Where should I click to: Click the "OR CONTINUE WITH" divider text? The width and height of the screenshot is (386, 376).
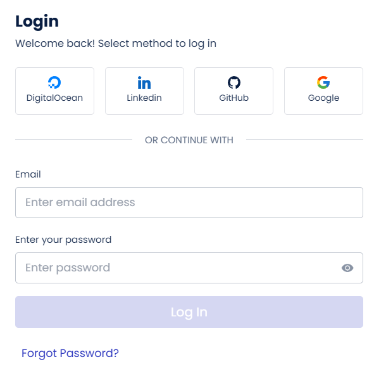coord(189,140)
